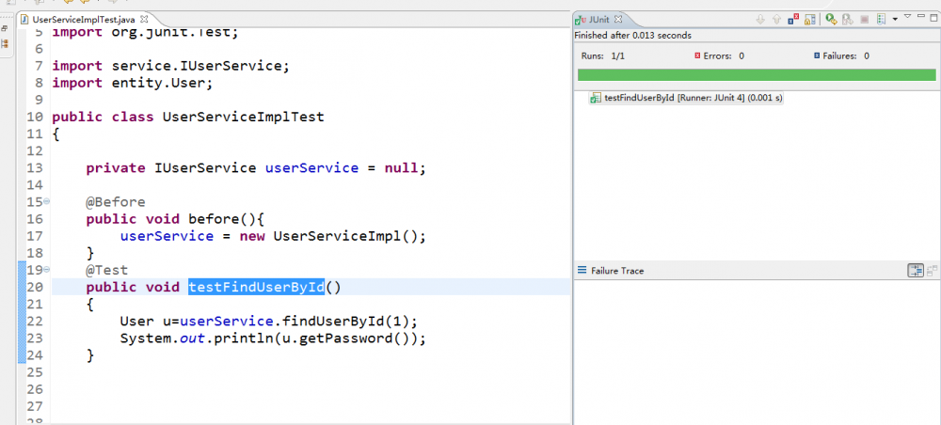Click the highlighted testFindUserById method name in editor

256,287
